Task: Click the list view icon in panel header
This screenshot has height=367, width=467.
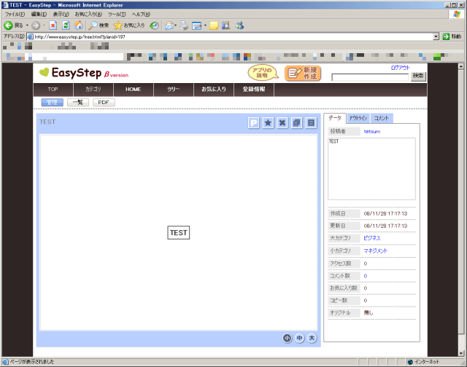Action: (x=311, y=123)
